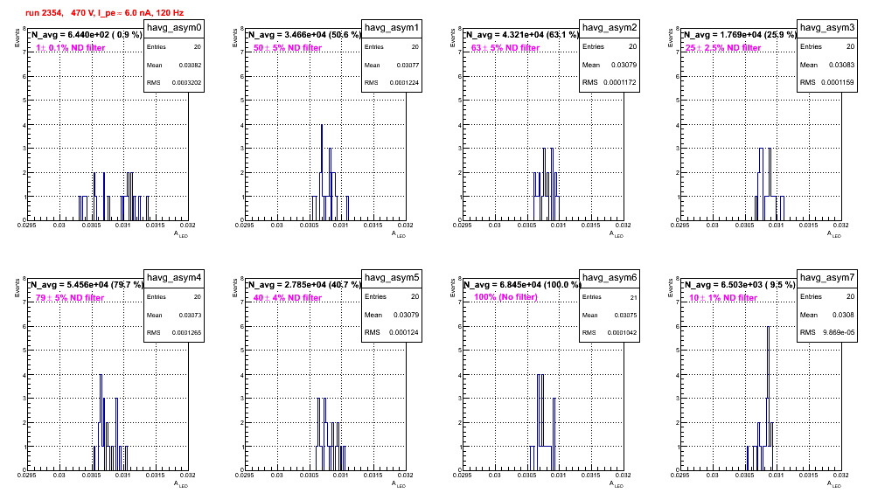Click the A_LED axis label under havg_asym0 plot

(181, 234)
